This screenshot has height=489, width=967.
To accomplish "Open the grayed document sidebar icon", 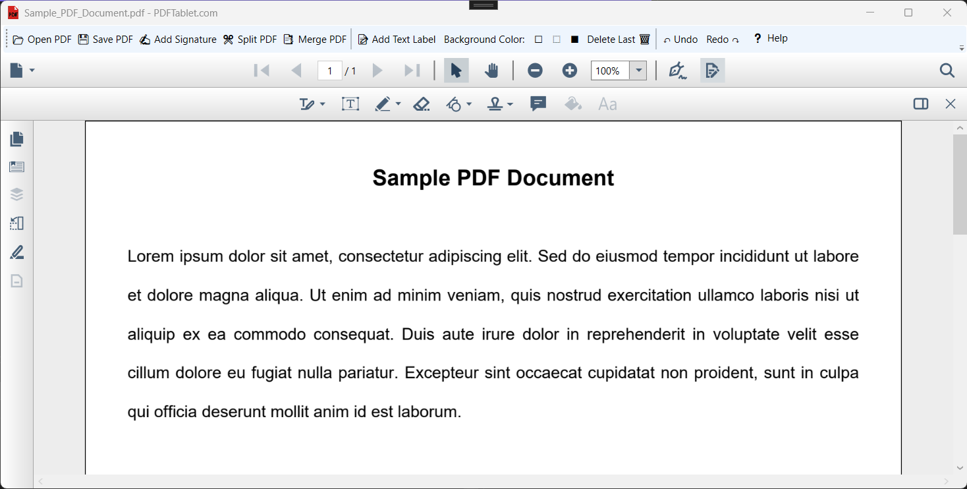I will pyautogui.click(x=17, y=281).
